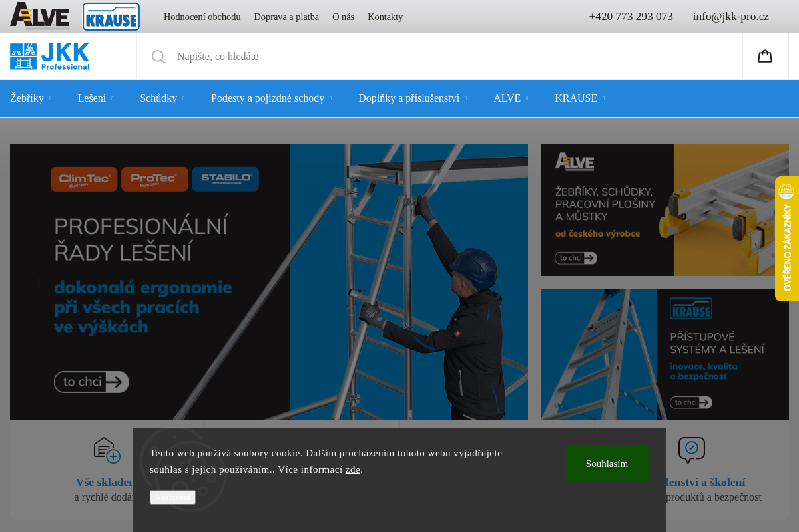Open the O nás link
799x532 pixels.
click(343, 17)
